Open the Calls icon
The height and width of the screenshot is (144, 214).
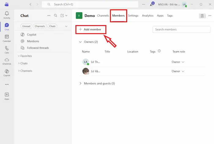pyautogui.click(x=7, y=50)
